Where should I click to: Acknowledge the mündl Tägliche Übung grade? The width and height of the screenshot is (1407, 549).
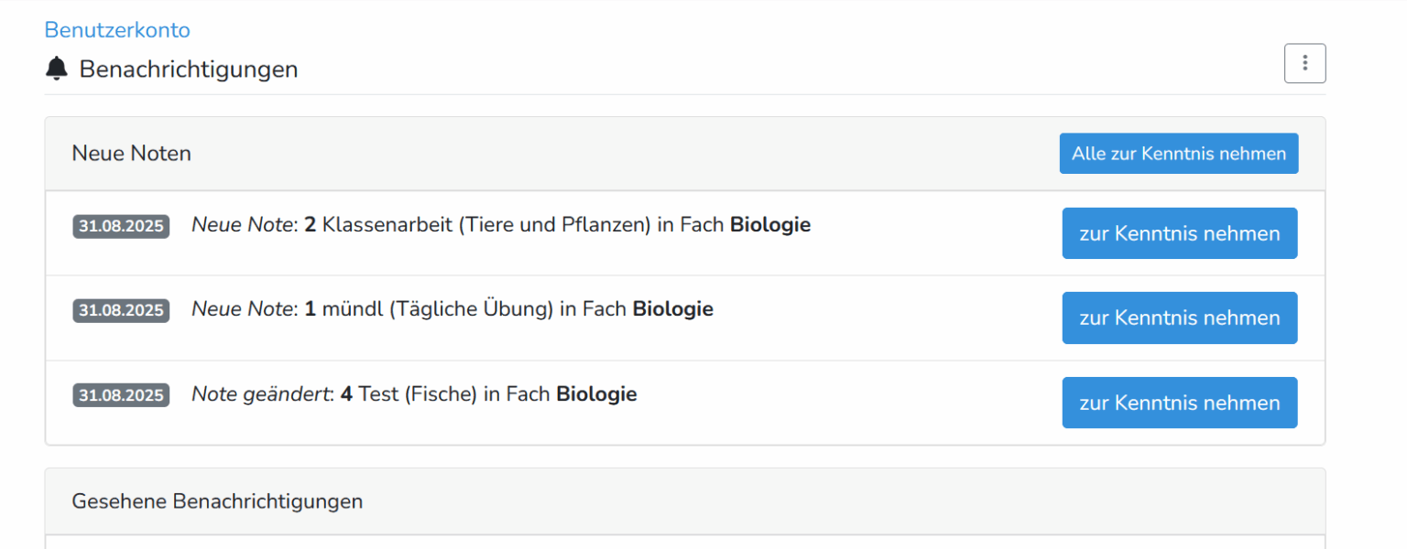coord(1179,318)
